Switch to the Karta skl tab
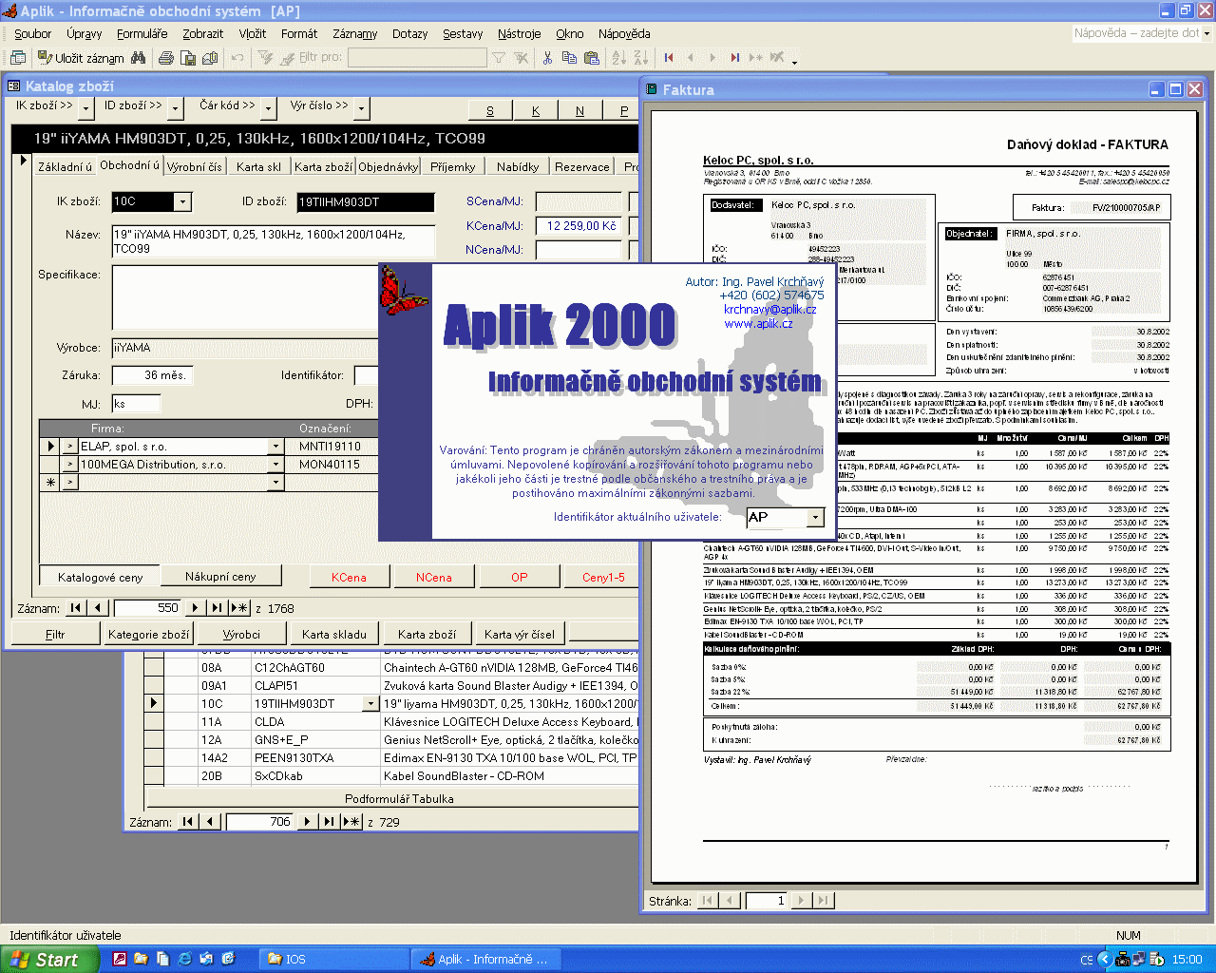Viewport: 1216px width, 973px height. click(x=258, y=166)
